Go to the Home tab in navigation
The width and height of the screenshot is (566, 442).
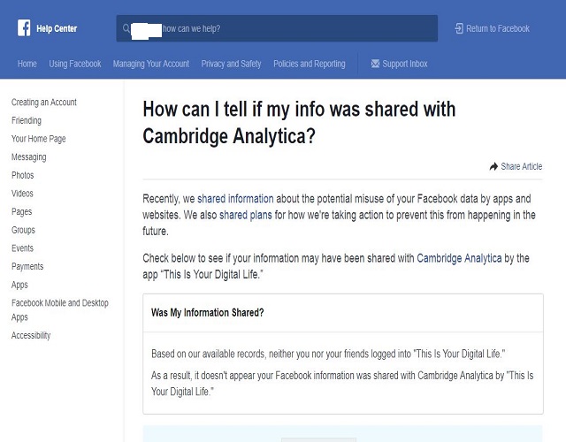[x=27, y=64]
